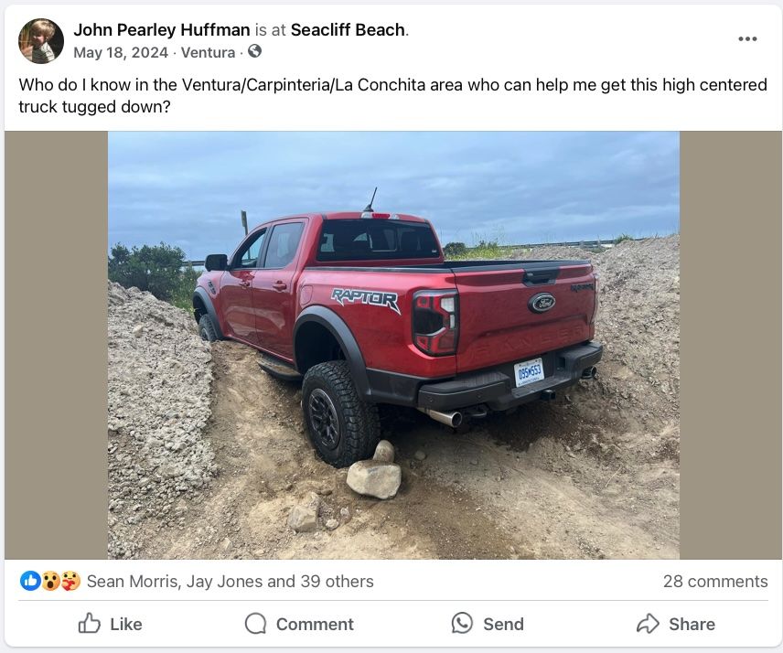The width and height of the screenshot is (783, 653).
Task: Open the red Raptor truck photo
Action: (x=393, y=345)
